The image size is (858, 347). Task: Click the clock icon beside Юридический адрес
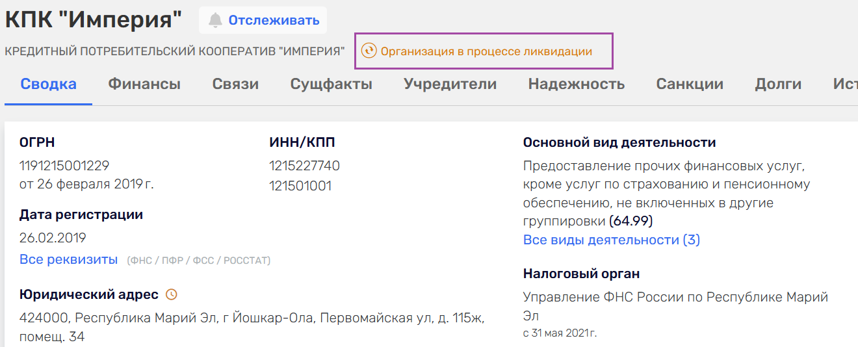click(x=172, y=295)
